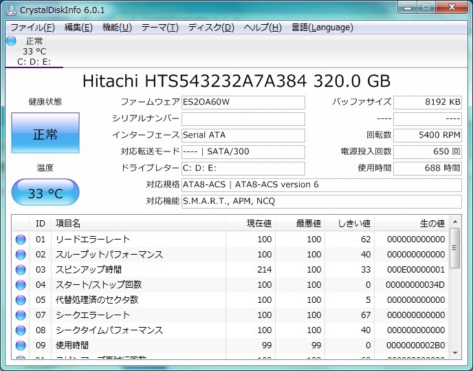473x371 pixels.
Task: Click threshold value 67 for シークエラーレート
Action: (x=366, y=315)
